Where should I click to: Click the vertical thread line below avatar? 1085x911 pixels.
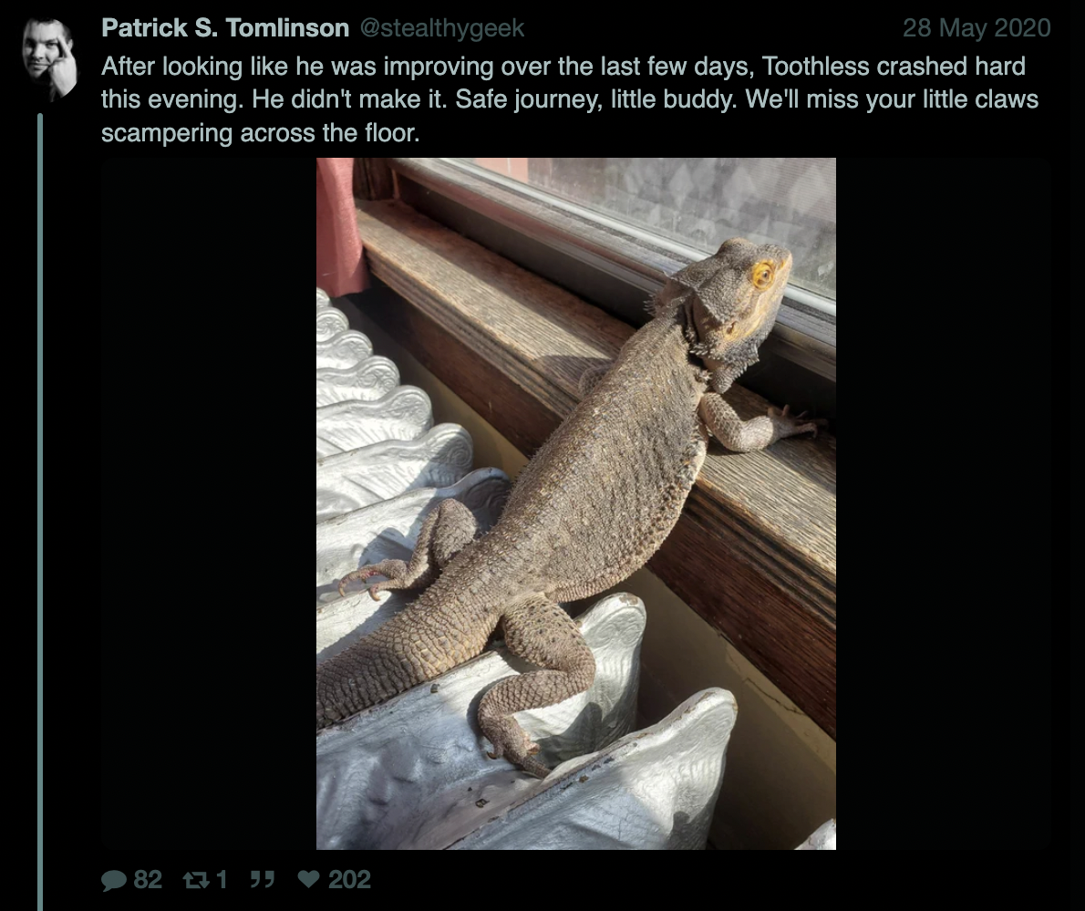click(x=40, y=512)
